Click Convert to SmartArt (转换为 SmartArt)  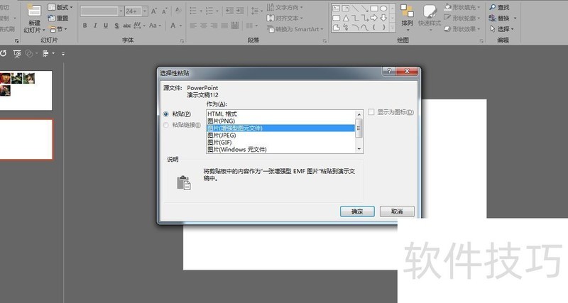tap(295, 29)
